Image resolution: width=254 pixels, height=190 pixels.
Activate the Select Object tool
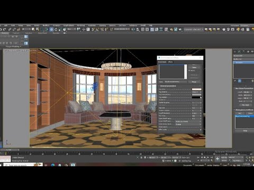(x=33, y=29)
